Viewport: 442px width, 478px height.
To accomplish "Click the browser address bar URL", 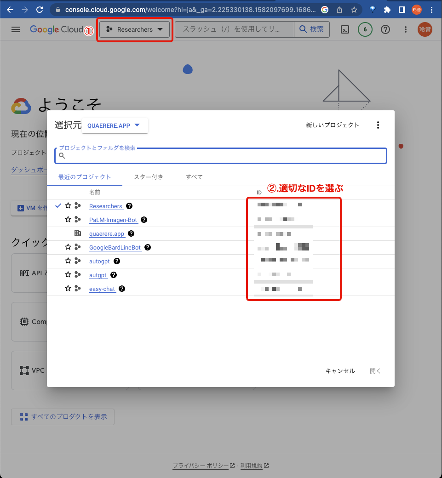I will click(x=190, y=10).
